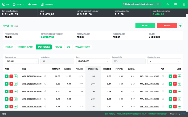This screenshot has height=117, width=188.
Task: Open link AAPL_240119P00195000
Action: coord(149,106)
